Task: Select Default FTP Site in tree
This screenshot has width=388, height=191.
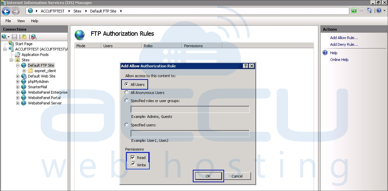Action: pos(41,65)
